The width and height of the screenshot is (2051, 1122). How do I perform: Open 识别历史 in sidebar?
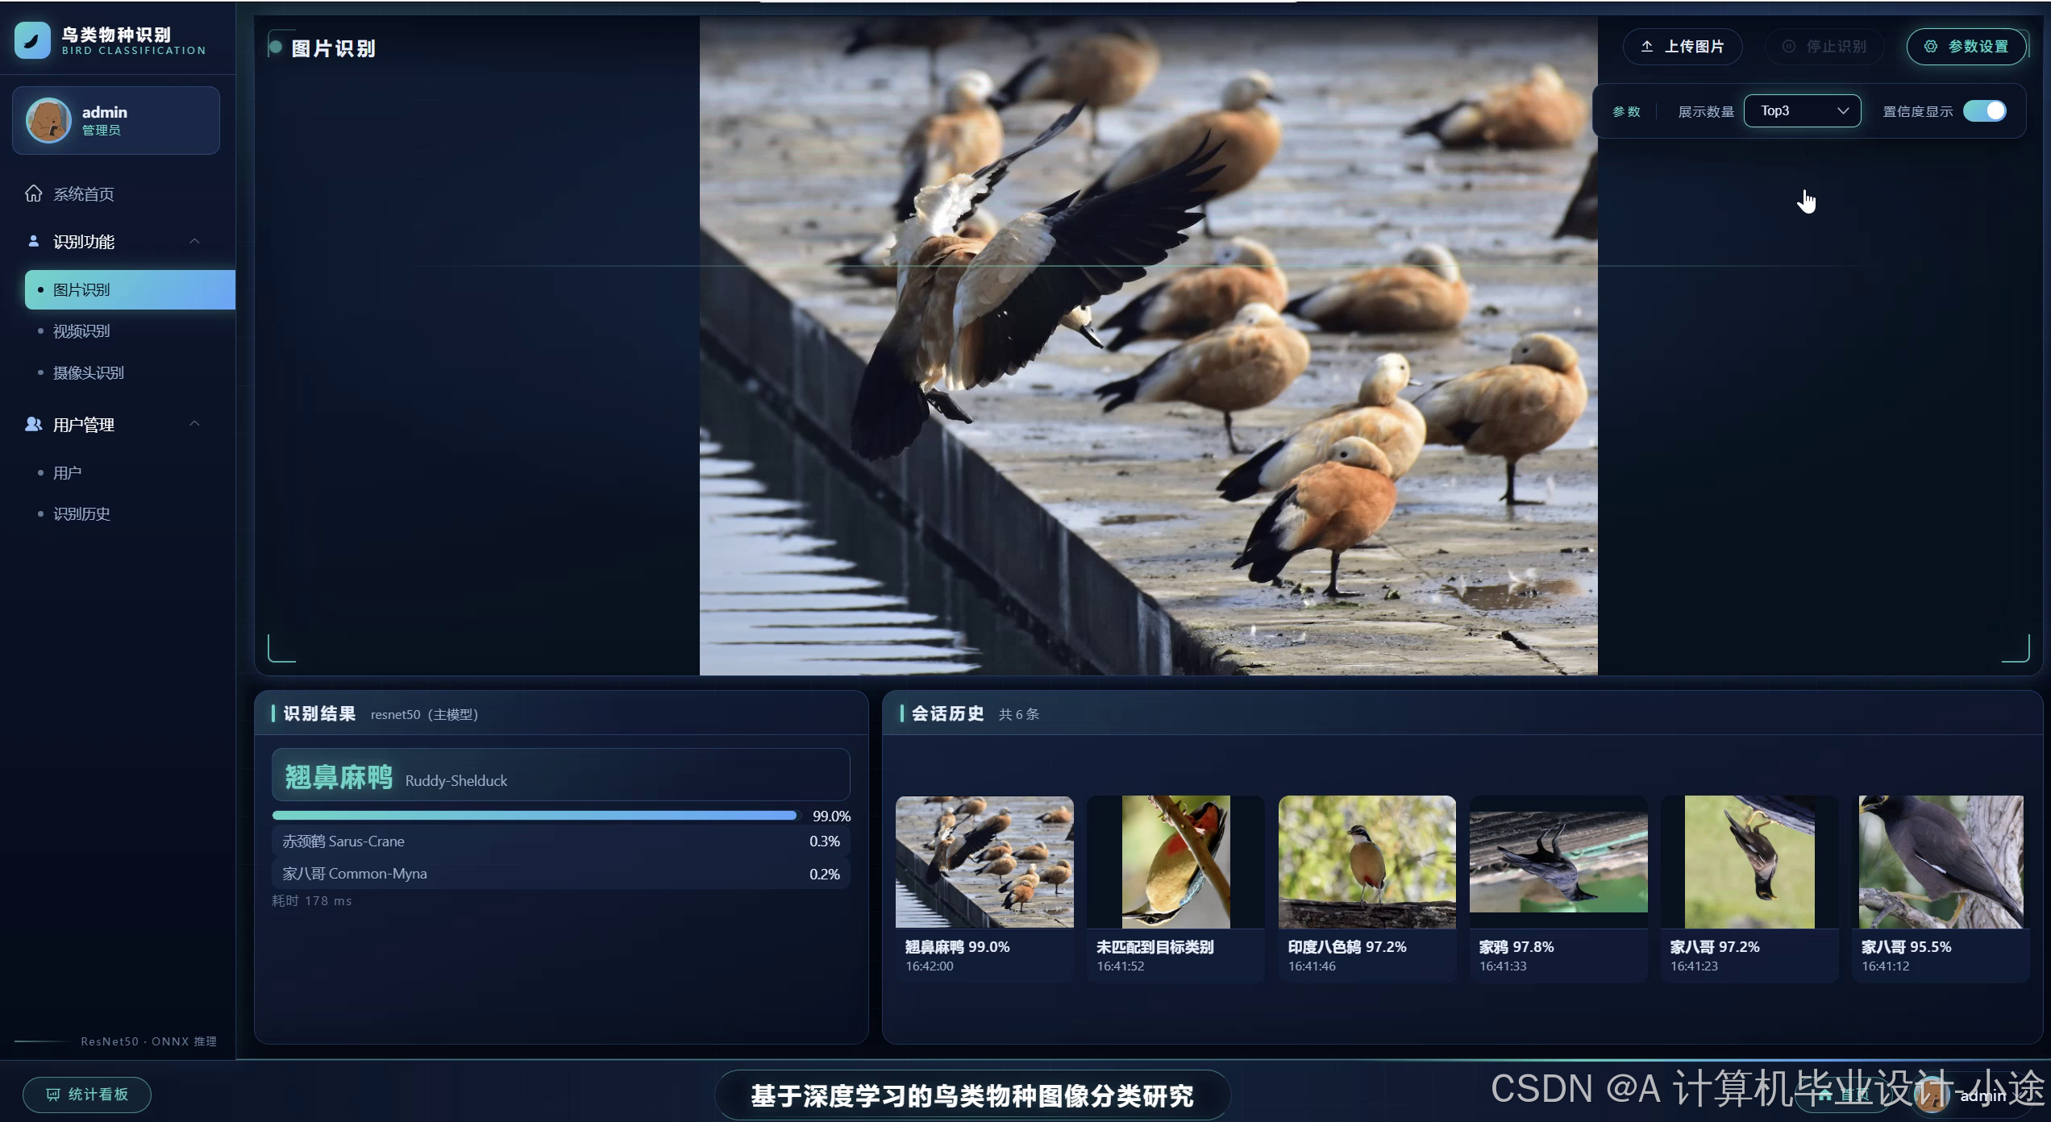[x=81, y=514]
